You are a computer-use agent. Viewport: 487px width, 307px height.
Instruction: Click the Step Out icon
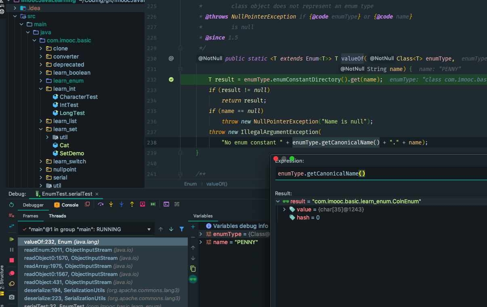click(132, 205)
